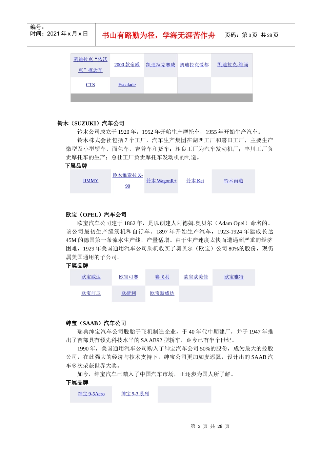Open the Escalade link
Screen dimensions: 322x456
127,84
